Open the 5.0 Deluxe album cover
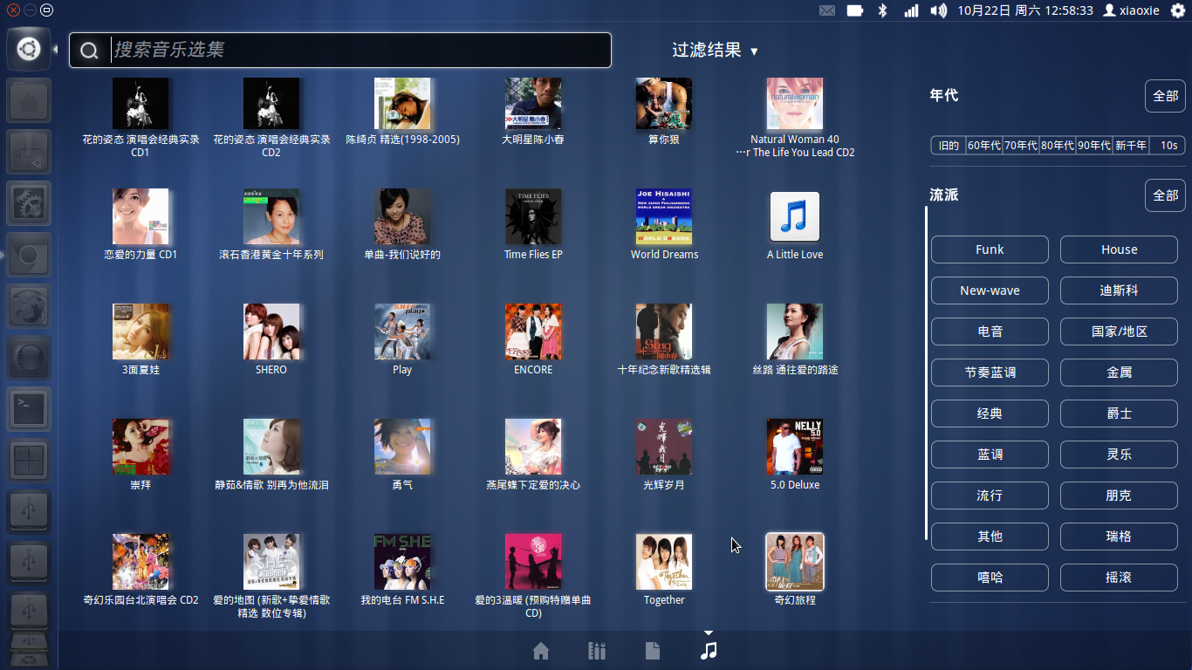 pos(795,447)
